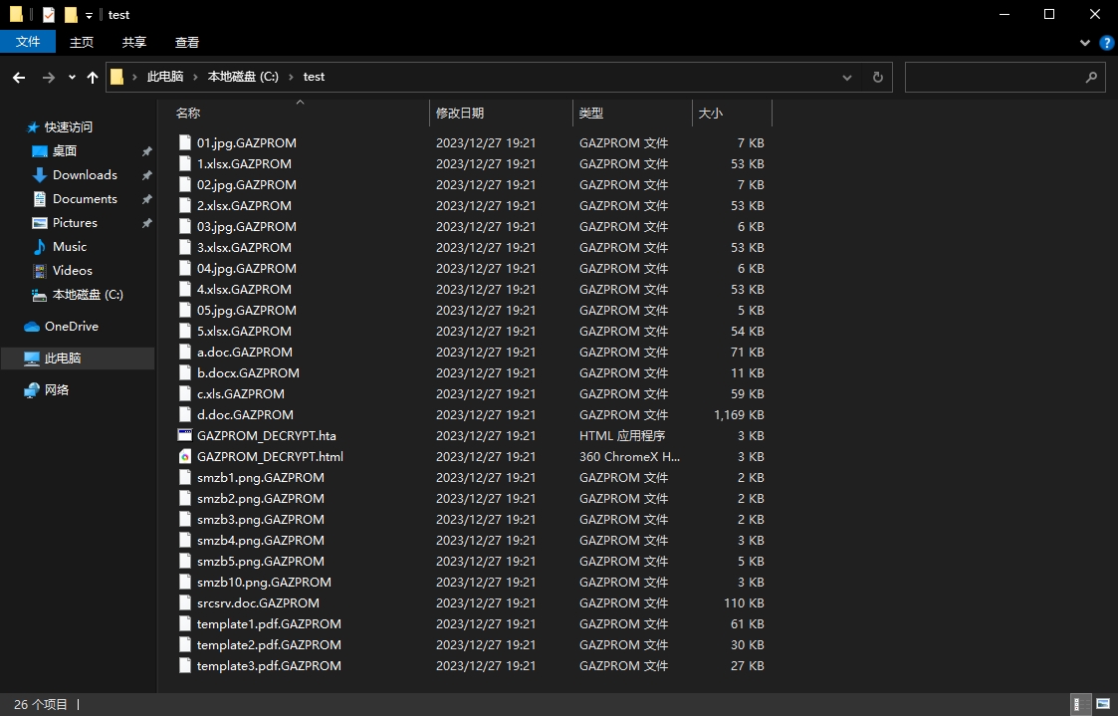
Task: Click the forward navigation arrow
Action: (49, 77)
